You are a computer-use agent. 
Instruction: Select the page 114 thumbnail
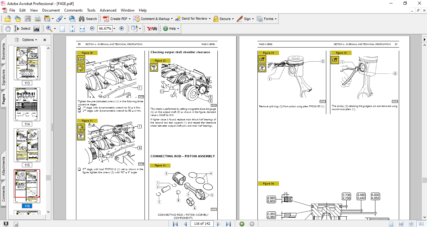point(27,104)
